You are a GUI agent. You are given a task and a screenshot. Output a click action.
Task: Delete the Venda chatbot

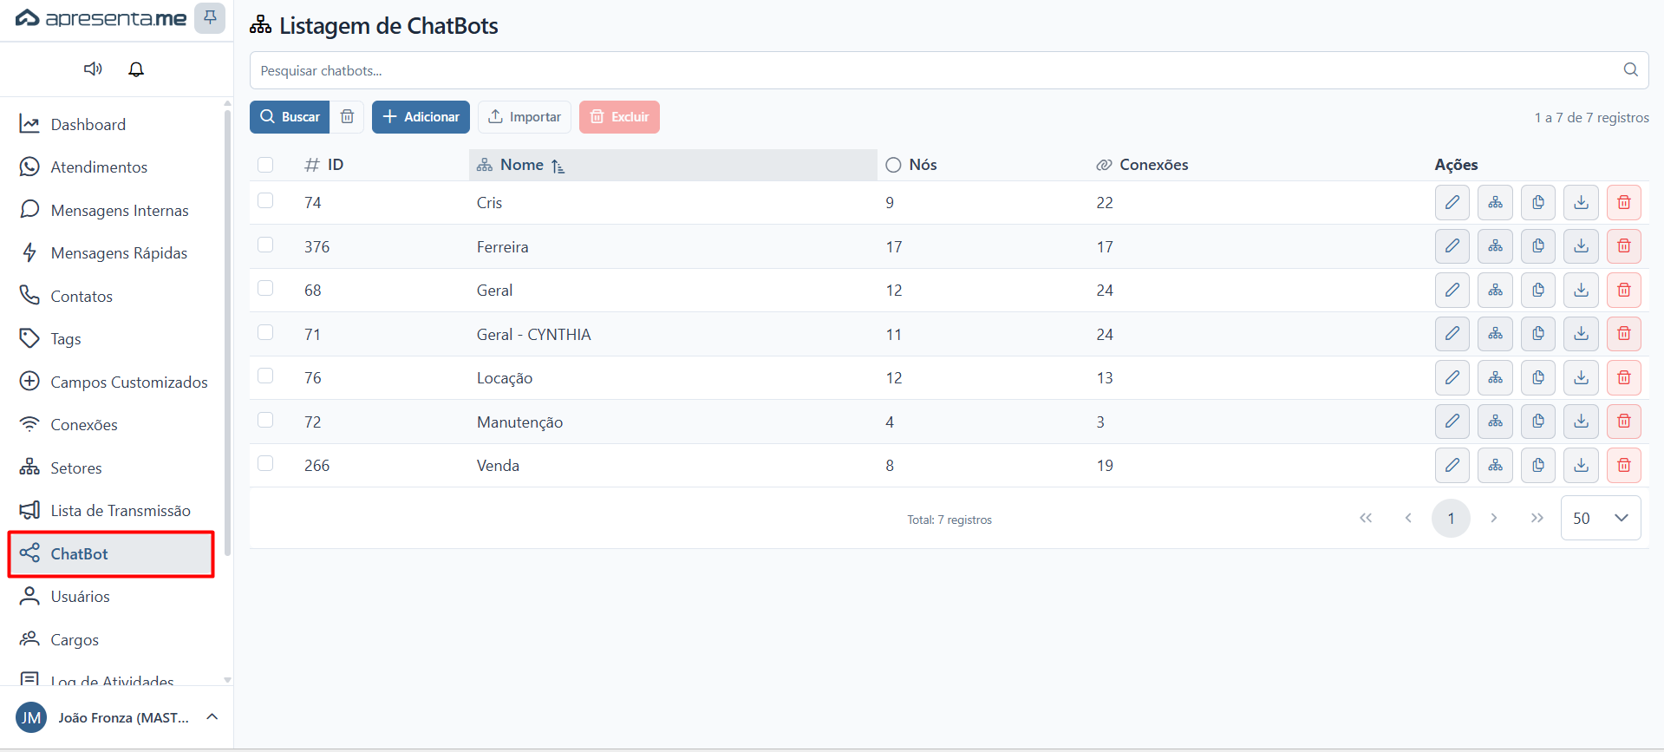click(x=1624, y=465)
